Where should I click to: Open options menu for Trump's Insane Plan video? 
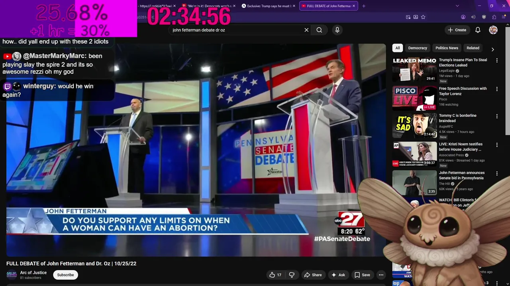[497, 60]
